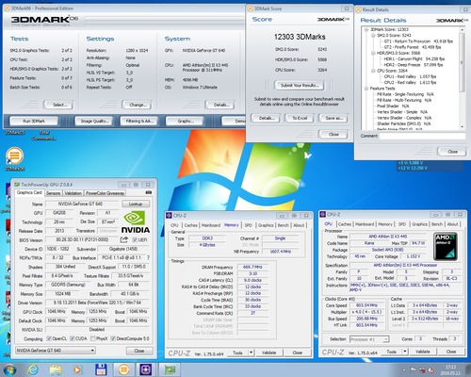Open Tools dropdown arrow in CPU-Z Memory window
The image size is (471, 377).
[251, 352]
